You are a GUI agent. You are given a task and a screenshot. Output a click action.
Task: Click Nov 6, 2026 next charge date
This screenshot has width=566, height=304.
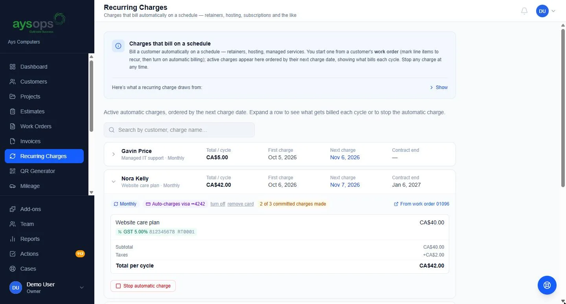345,157
